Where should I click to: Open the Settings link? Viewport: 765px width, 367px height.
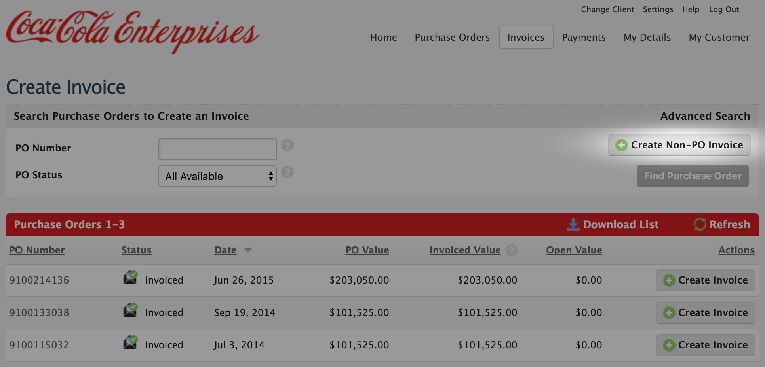[658, 9]
